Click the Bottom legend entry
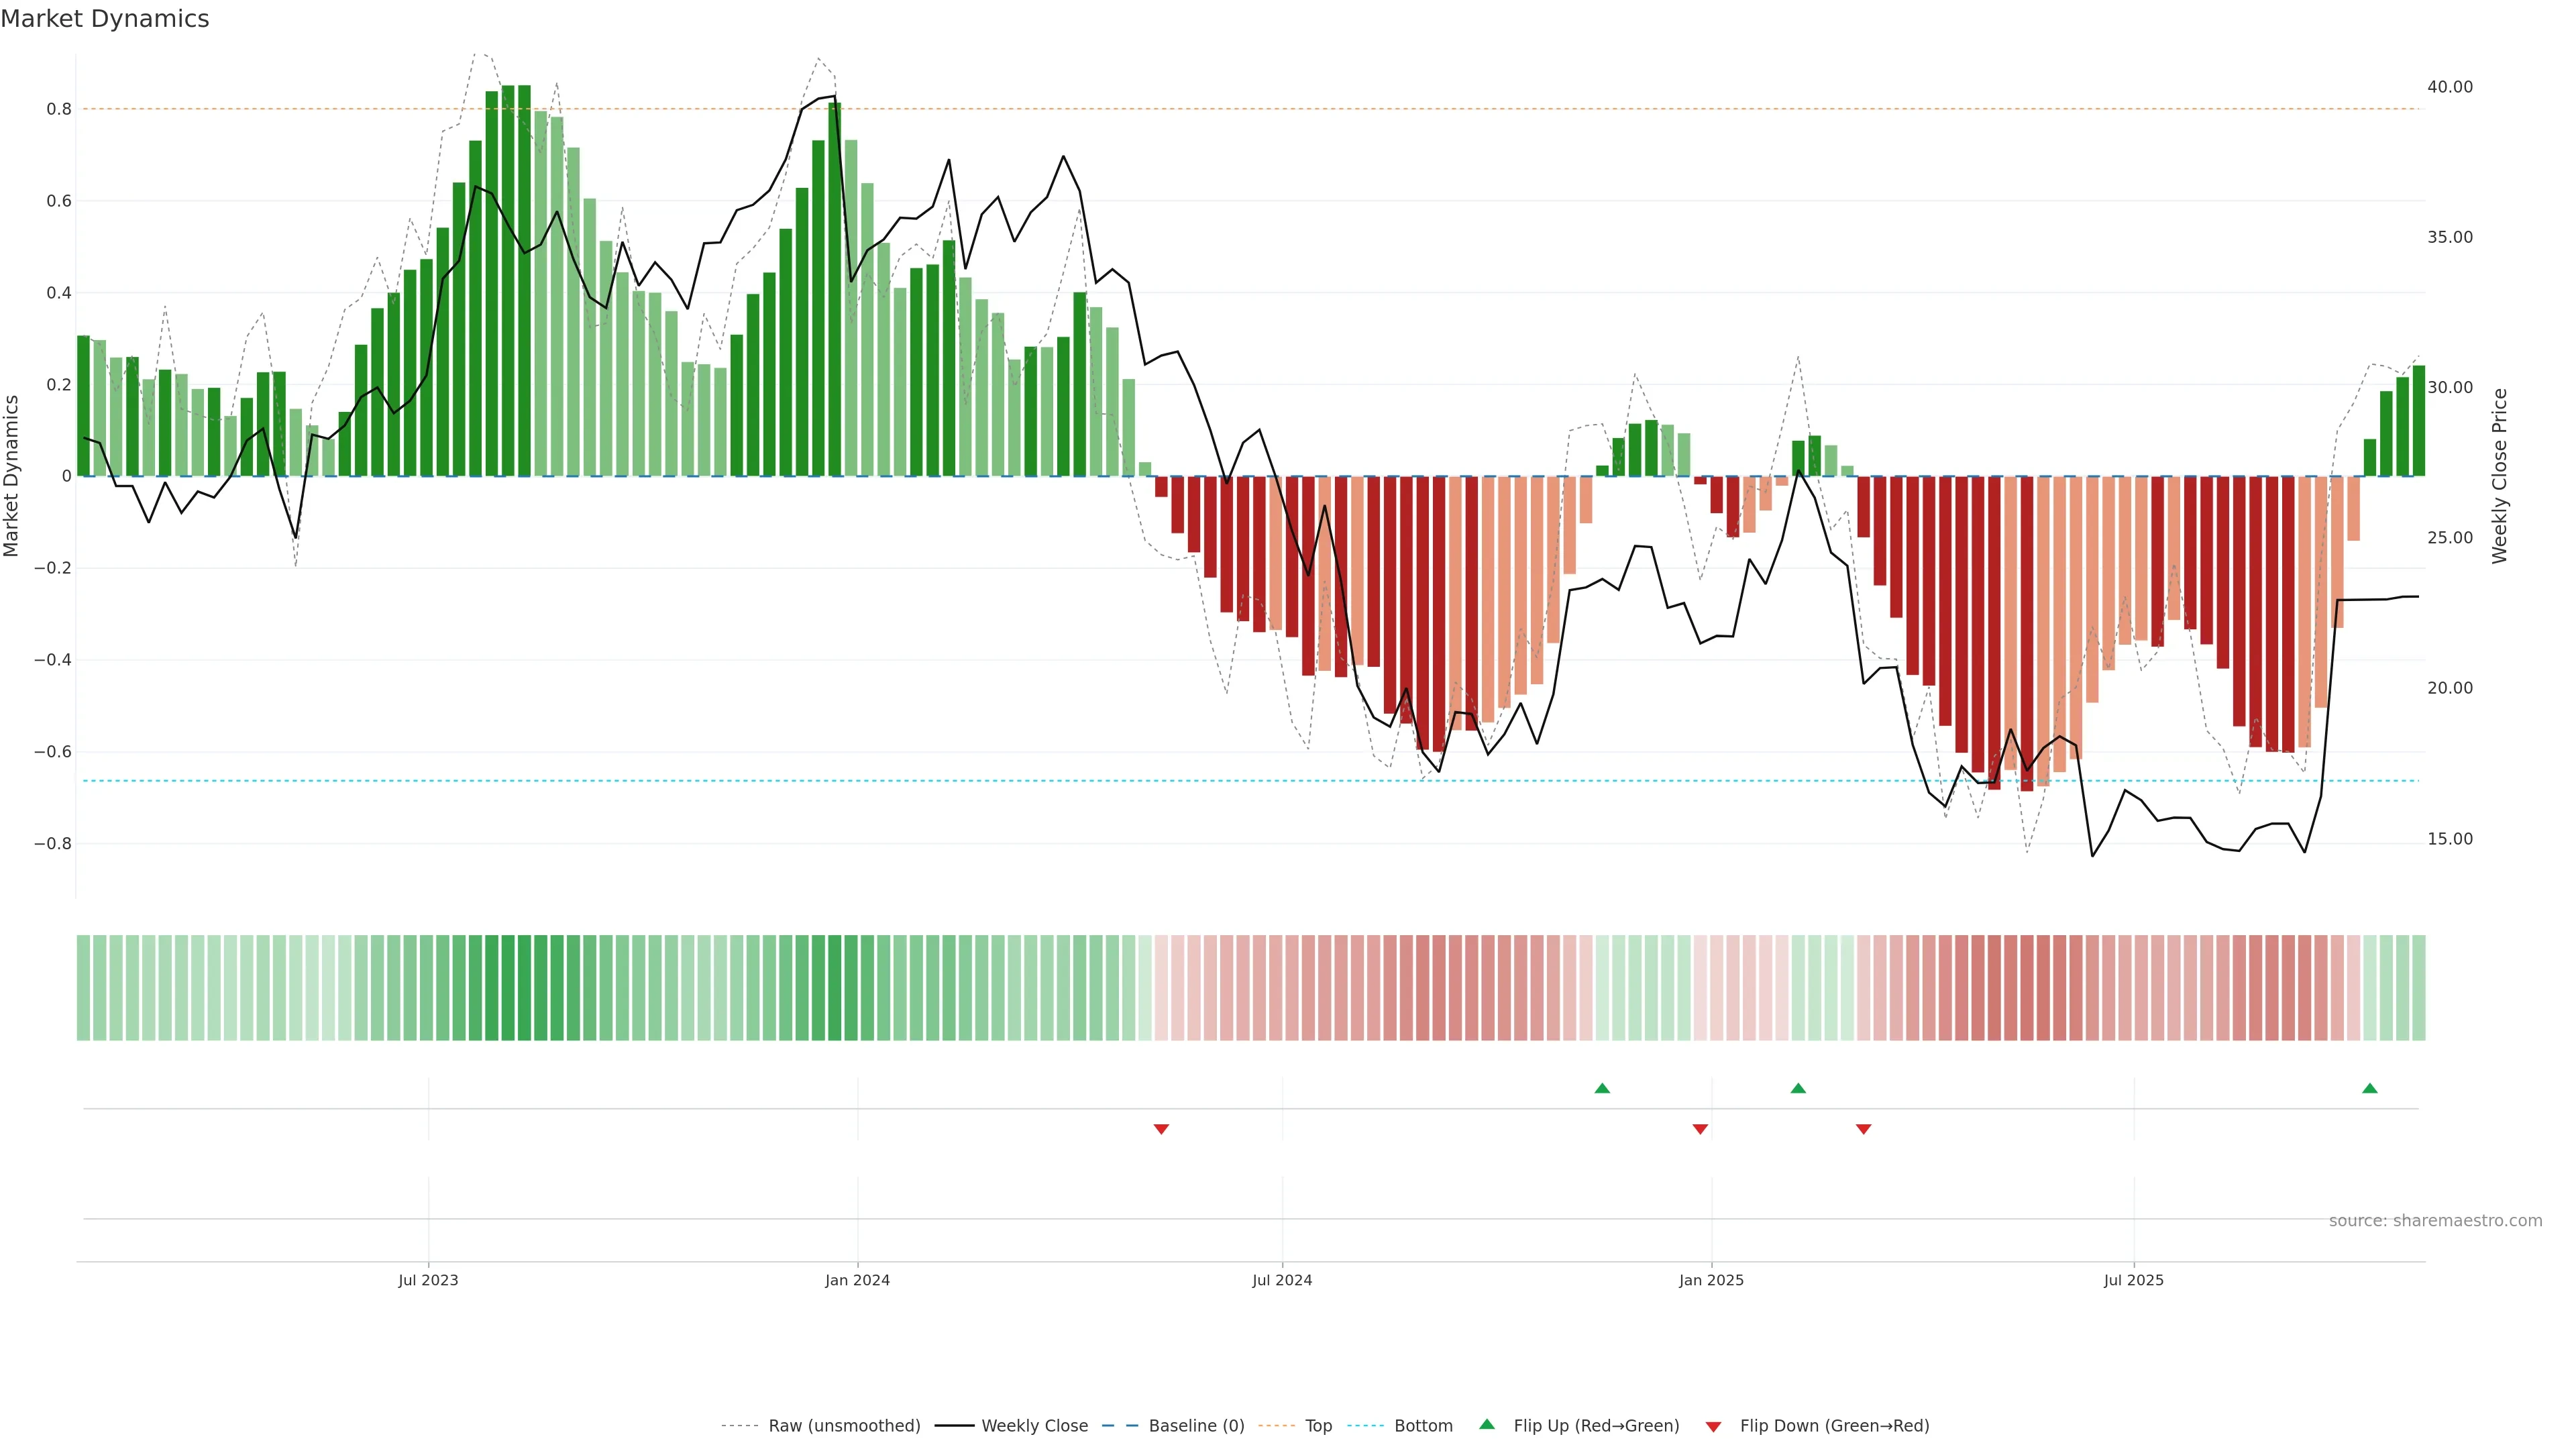Image resolution: width=2576 pixels, height=1449 pixels. [x=1423, y=1426]
